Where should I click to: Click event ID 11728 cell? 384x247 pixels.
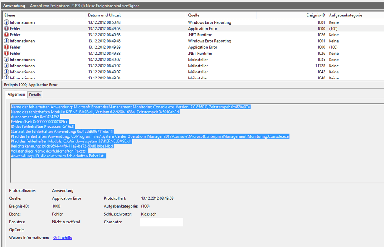pos(320,66)
